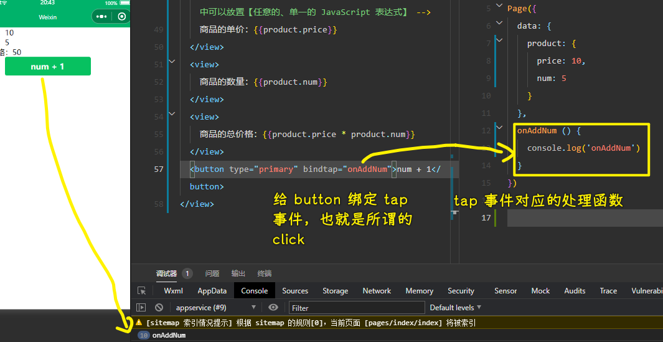Screen dimensions: 663x342
Task: Click 'price: 10,' in the JS editor
Action: point(561,61)
